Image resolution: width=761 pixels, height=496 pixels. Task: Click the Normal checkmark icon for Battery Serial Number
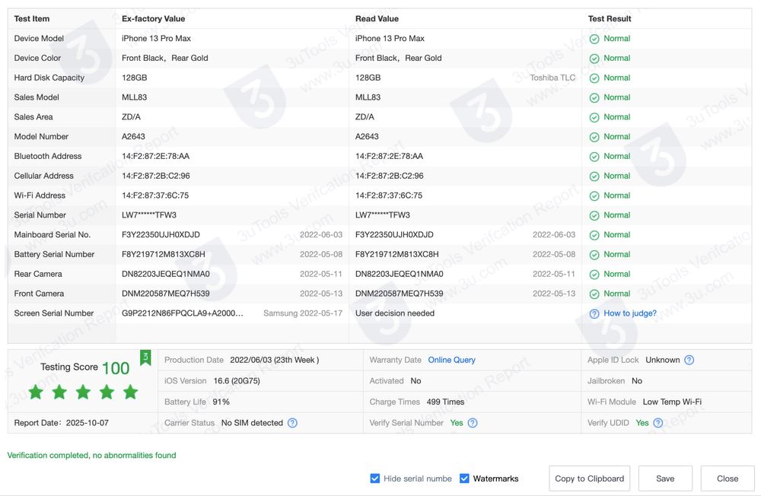[594, 255]
